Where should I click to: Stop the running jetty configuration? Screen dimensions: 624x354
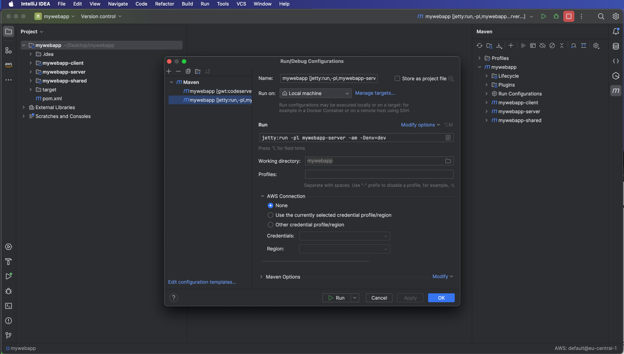click(569, 16)
